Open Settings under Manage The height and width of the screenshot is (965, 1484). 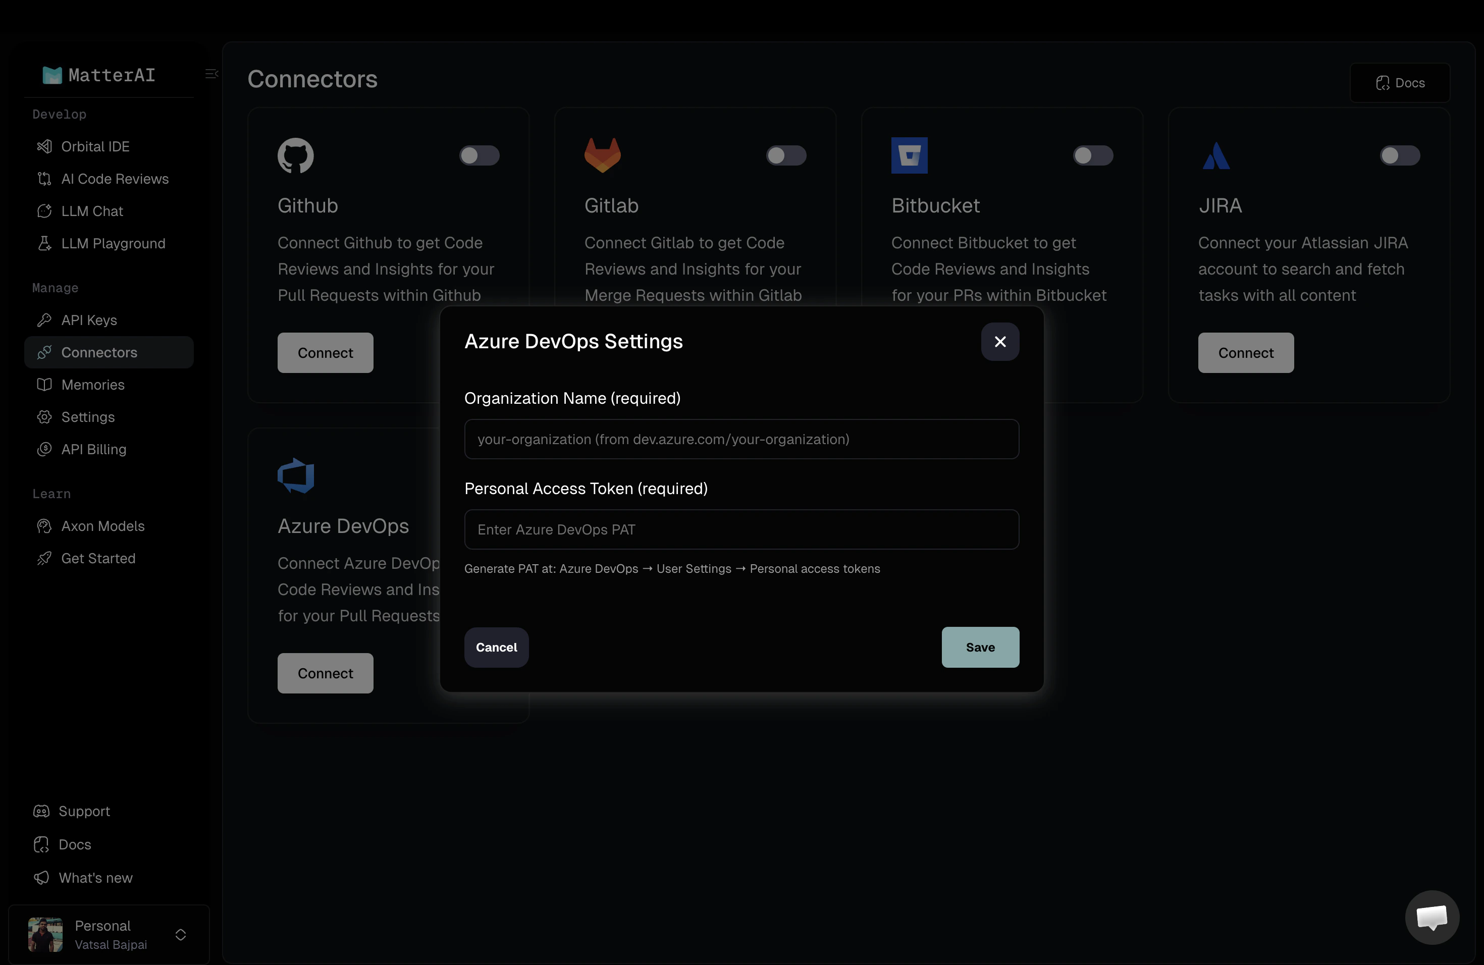click(88, 417)
